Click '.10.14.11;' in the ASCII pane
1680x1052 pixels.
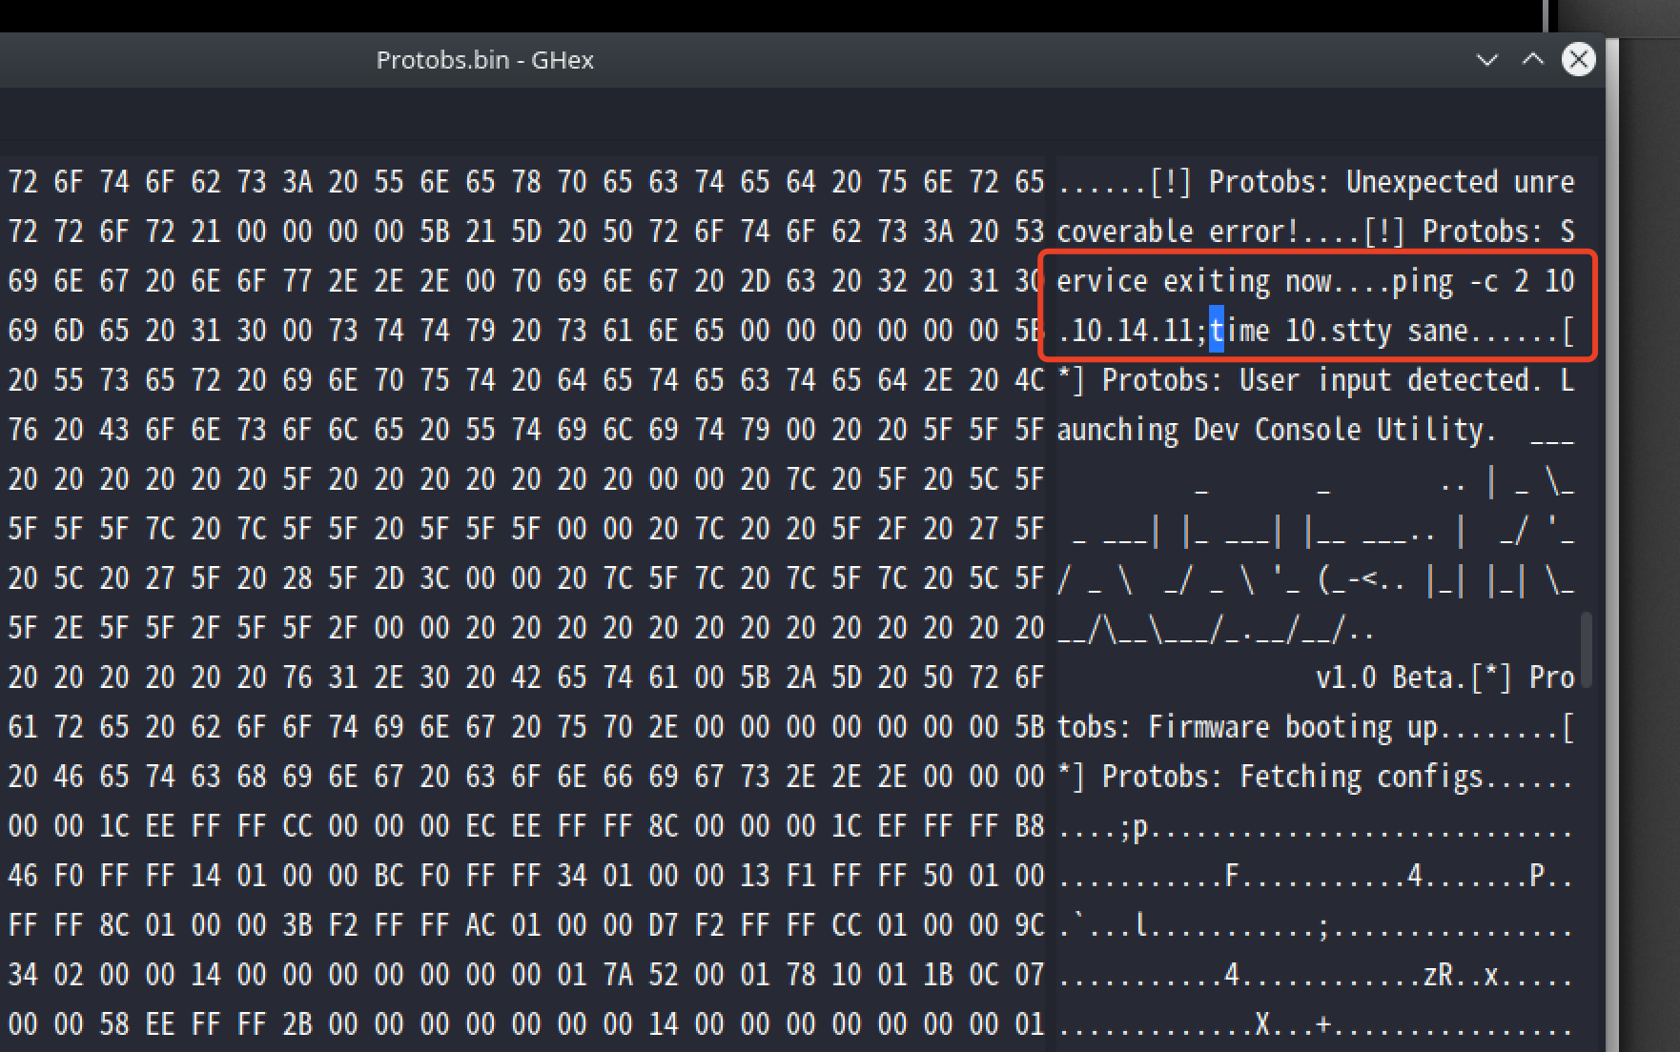pyautogui.click(x=1133, y=331)
